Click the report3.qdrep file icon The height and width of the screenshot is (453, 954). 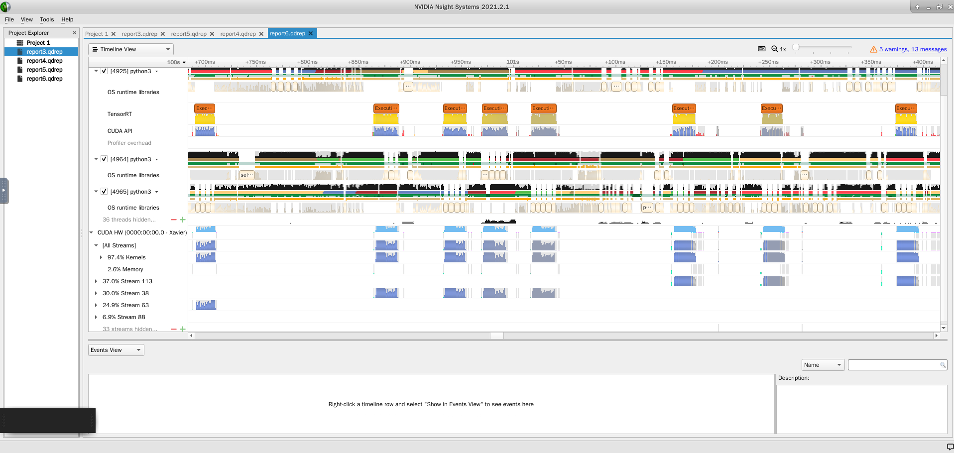tap(20, 52)
